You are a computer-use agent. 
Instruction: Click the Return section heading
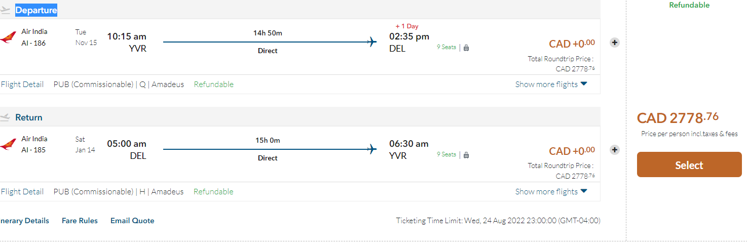point(29,117)
